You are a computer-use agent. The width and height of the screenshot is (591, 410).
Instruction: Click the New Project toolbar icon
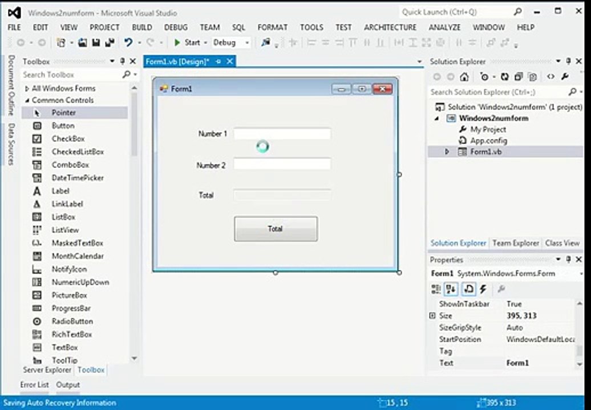61,43
